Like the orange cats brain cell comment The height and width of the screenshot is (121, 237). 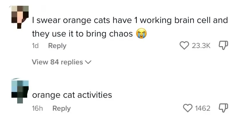tap(184, 45)
